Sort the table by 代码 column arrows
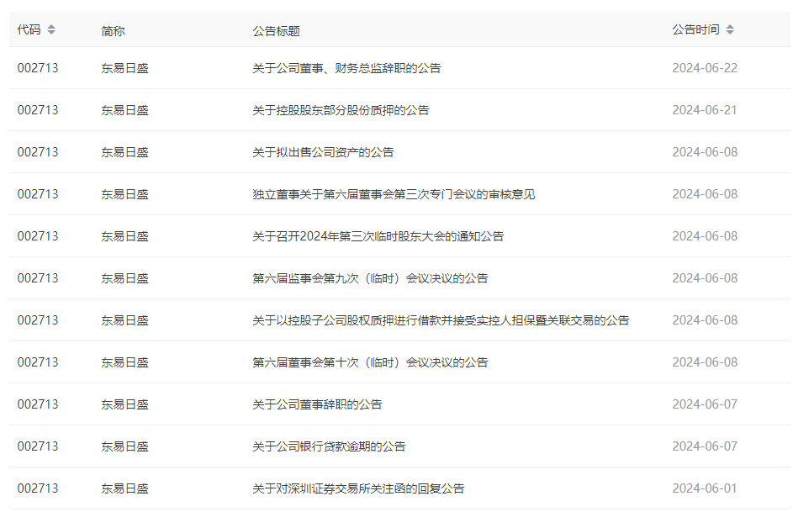This screenshot has height=512, width=793. click(51, 30)
